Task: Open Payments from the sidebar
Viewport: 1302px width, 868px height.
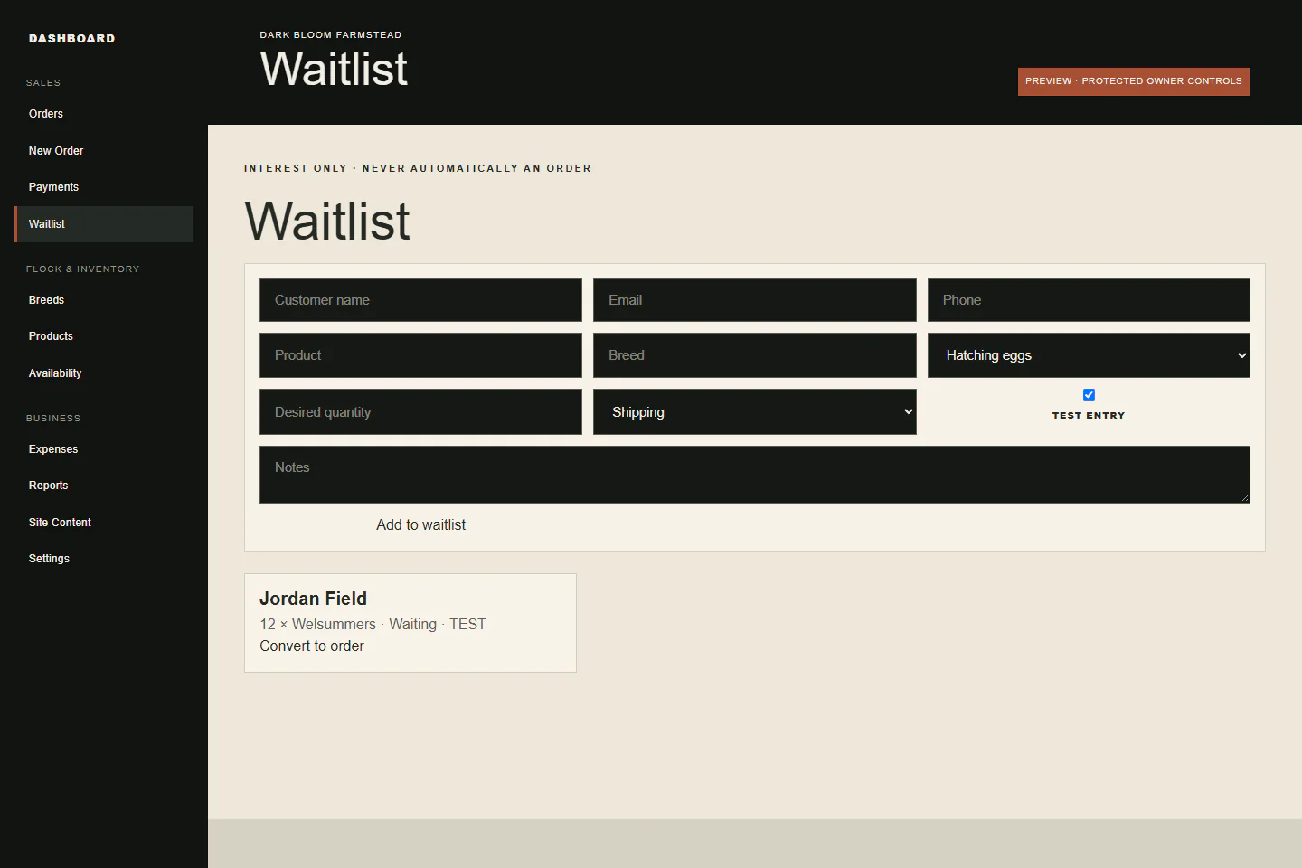Action: tap(104, 187)
